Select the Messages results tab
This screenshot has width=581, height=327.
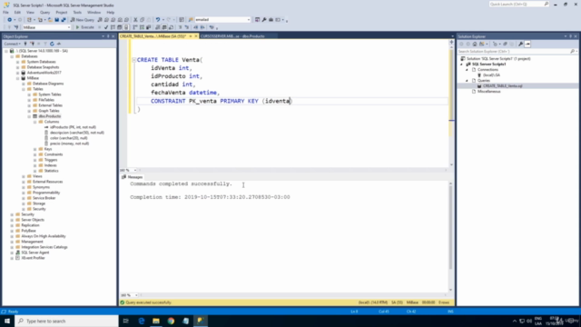tap(133, 177)
